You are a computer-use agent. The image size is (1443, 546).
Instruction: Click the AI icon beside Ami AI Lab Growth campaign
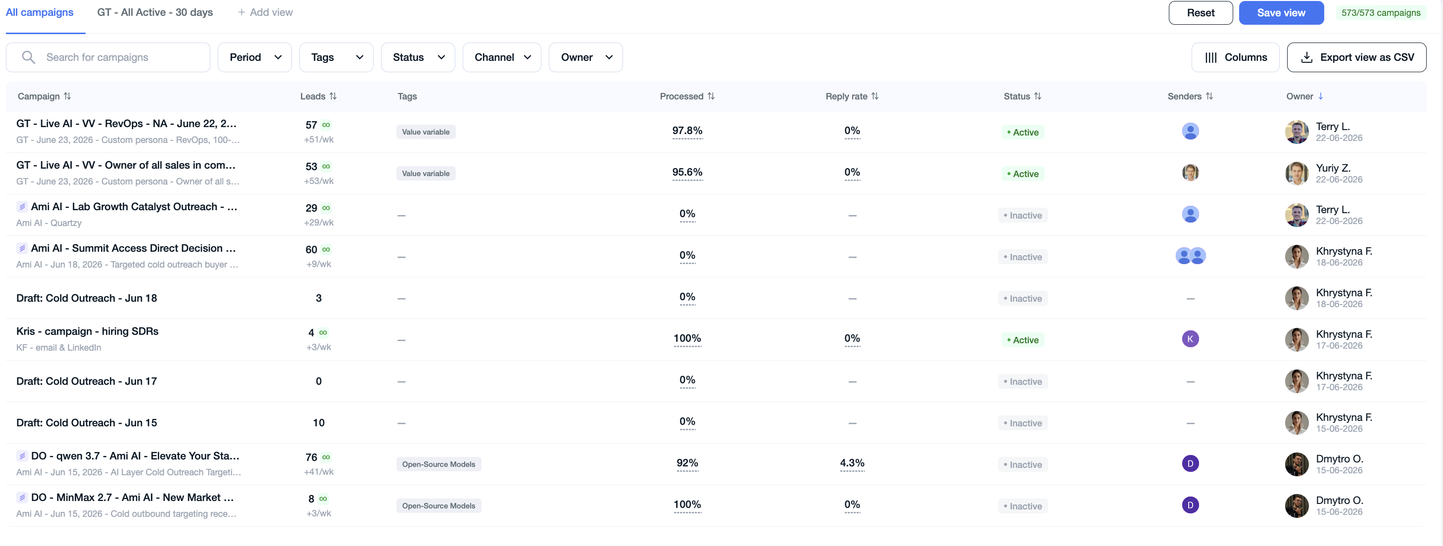click(x=22, y=207)
